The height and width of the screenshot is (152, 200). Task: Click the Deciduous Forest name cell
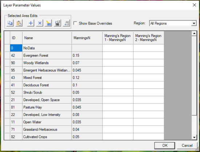(47, 85)
